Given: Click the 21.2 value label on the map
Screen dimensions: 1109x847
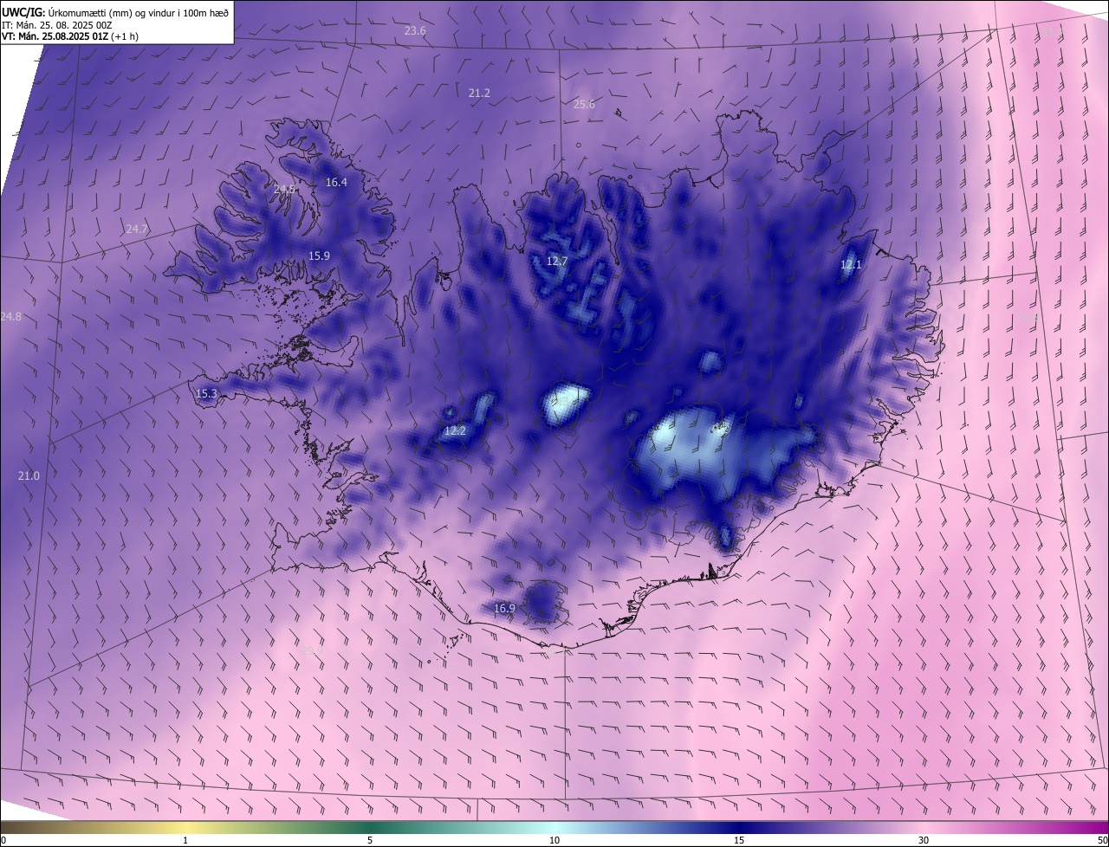Looking at the screenshot, I should click(x=479, y=93).
